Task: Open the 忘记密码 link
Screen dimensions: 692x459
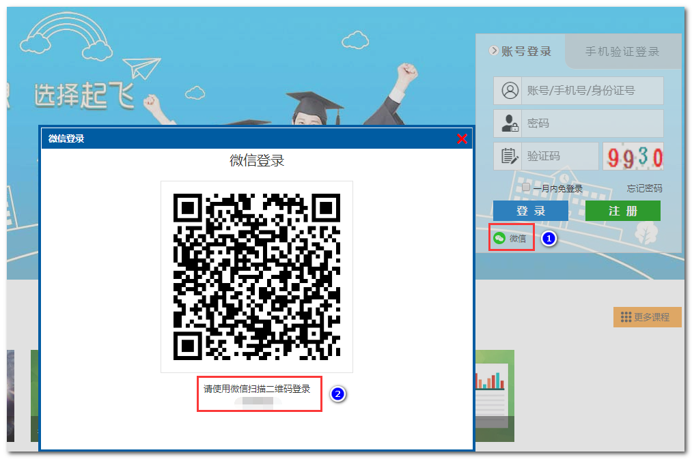Action: [644, 188]
